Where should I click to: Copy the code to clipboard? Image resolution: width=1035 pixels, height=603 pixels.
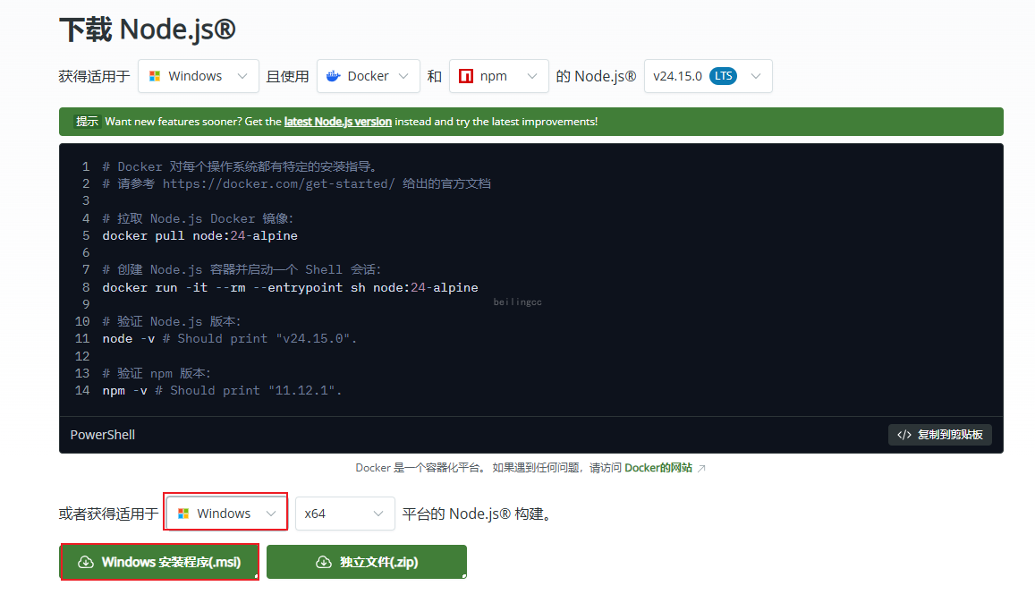pyautogui.click(x=940, y=435)
